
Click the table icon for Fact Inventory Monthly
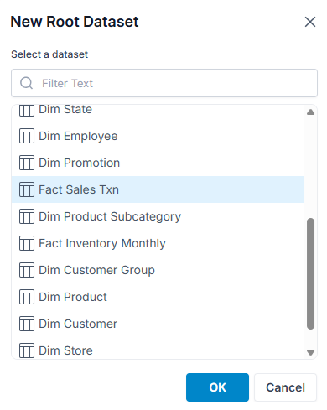[x=27, y=243]
